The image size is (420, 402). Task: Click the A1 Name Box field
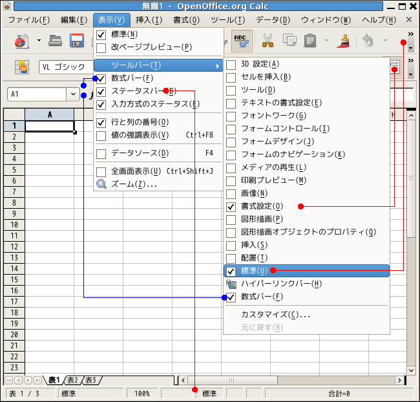click(37, 94)
